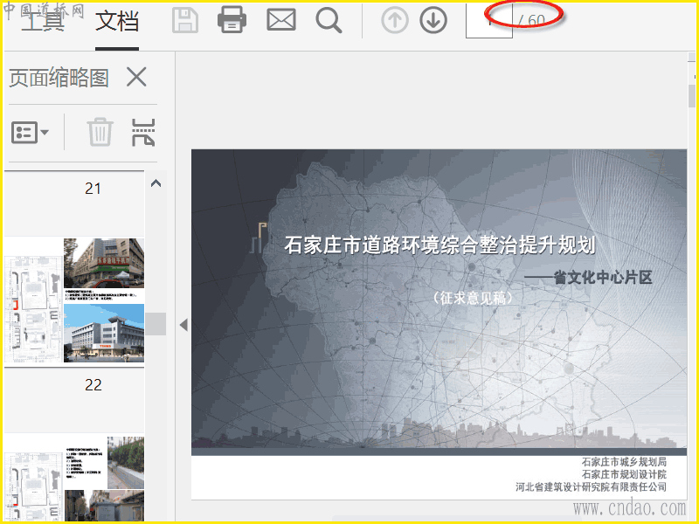This screenshot has height=524, width=699.
Task: Click page label 22 in thumbnails
Action: click(x=93, y=384)
